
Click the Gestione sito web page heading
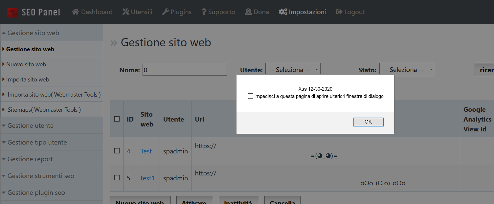[166, 42]
